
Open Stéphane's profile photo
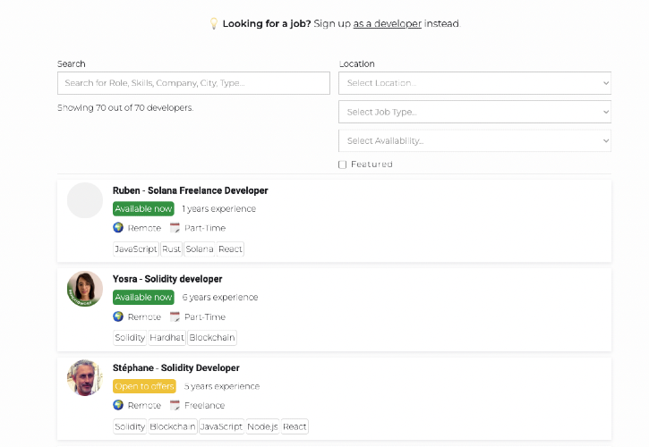85,377
